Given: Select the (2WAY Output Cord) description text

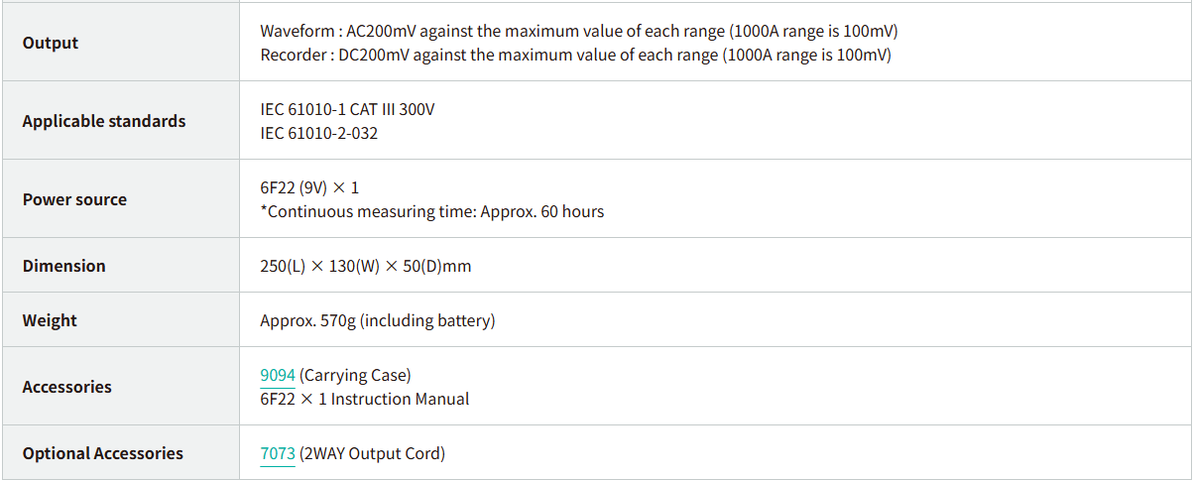Looking at the screenshot, I should (373, 453).
